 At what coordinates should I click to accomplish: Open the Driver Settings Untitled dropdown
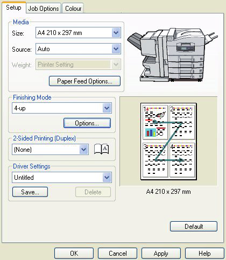click(107, 178)
